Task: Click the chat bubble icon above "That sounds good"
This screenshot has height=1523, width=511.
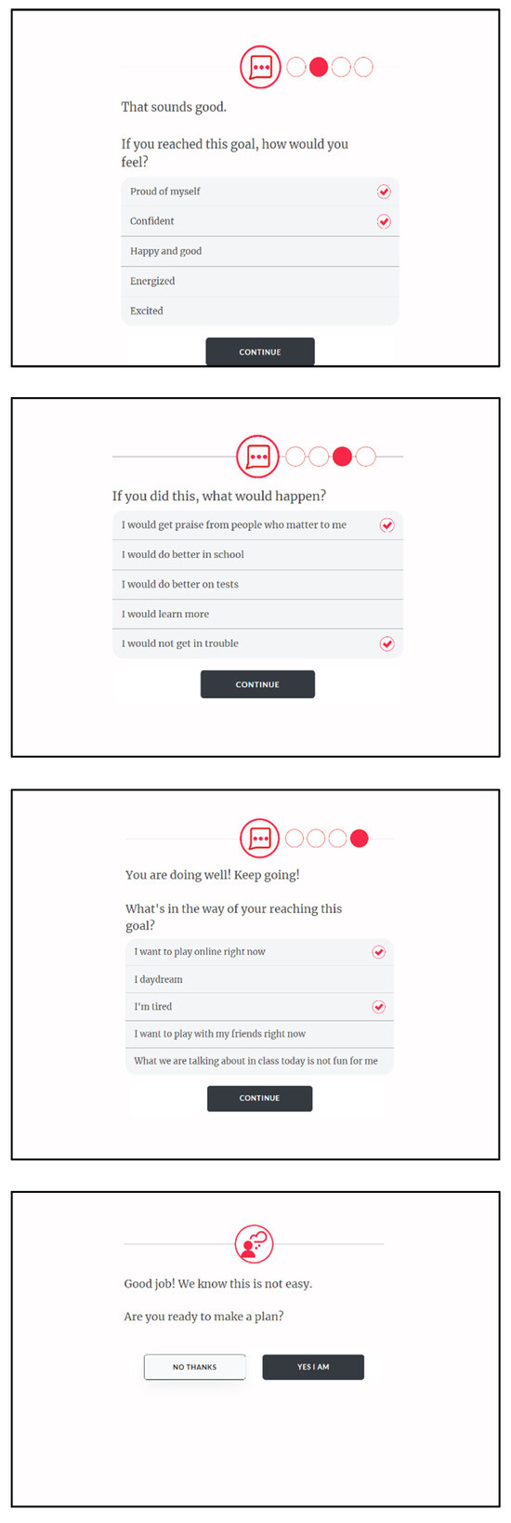Action: [260, 67]
